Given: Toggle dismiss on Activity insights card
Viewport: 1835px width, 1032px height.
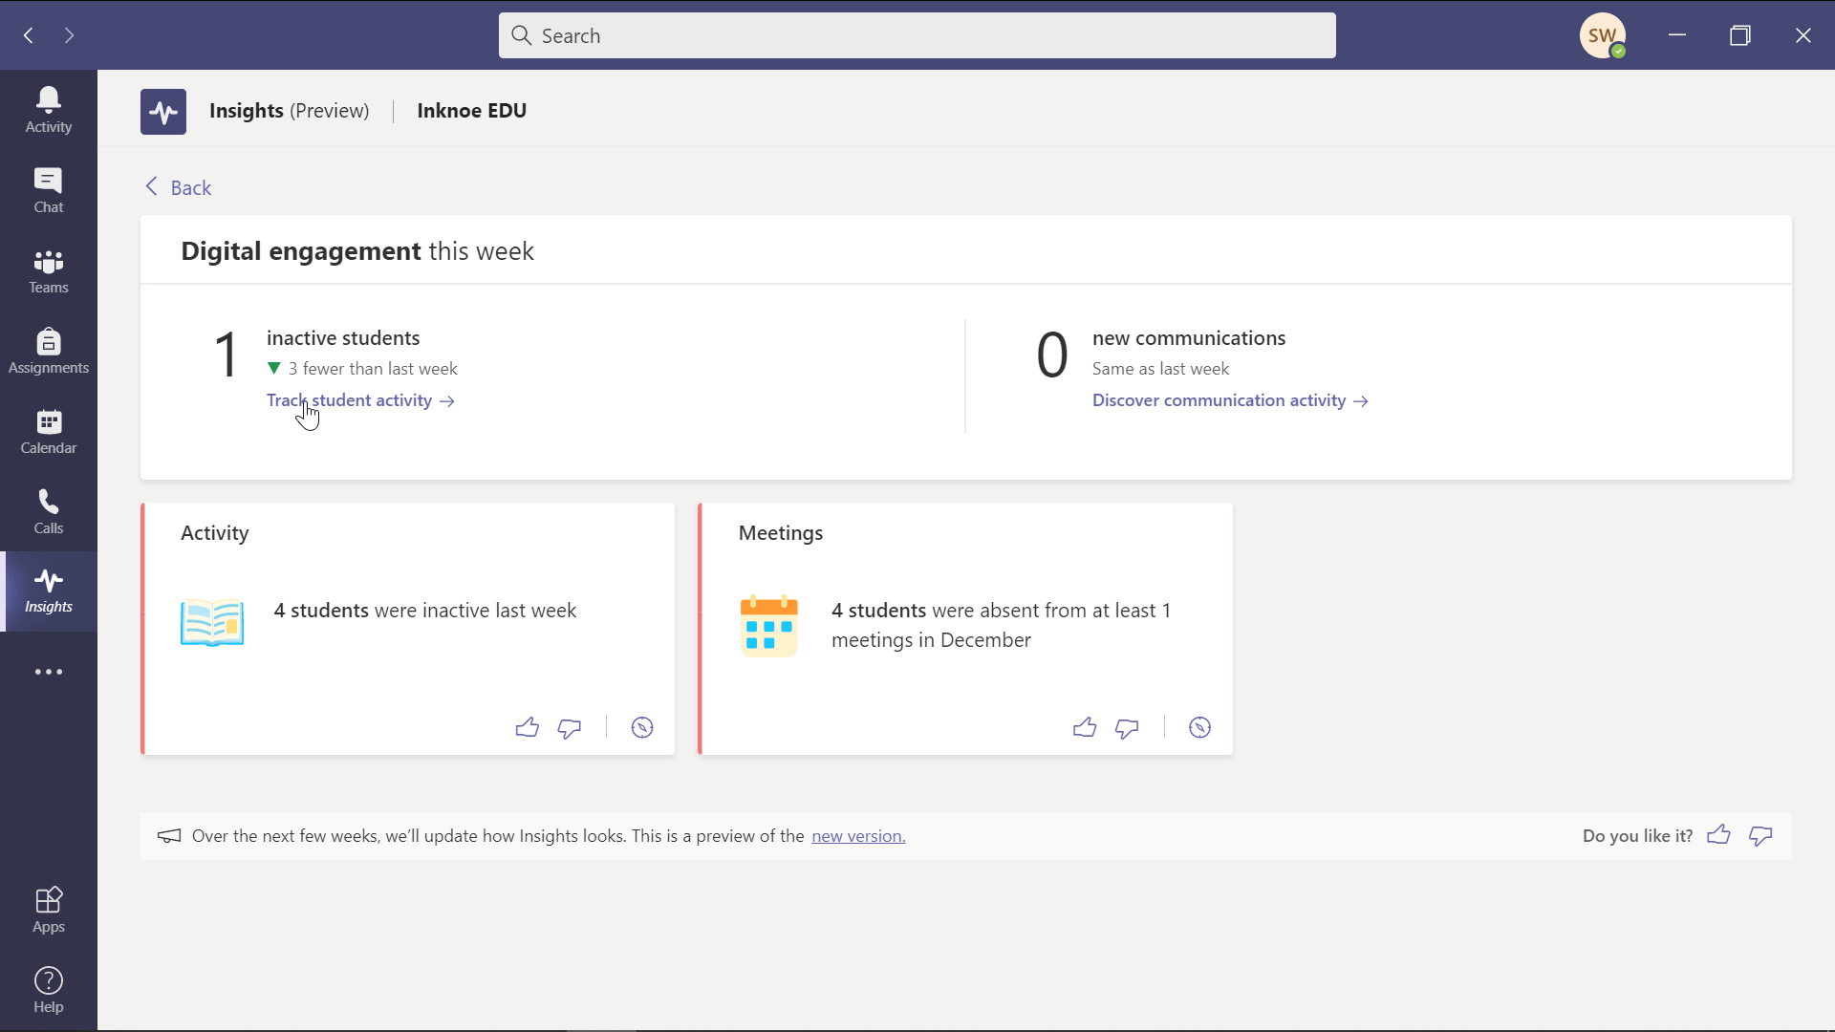Looking at the screenshot, I should pyautogui.click(x=643, y=727).
